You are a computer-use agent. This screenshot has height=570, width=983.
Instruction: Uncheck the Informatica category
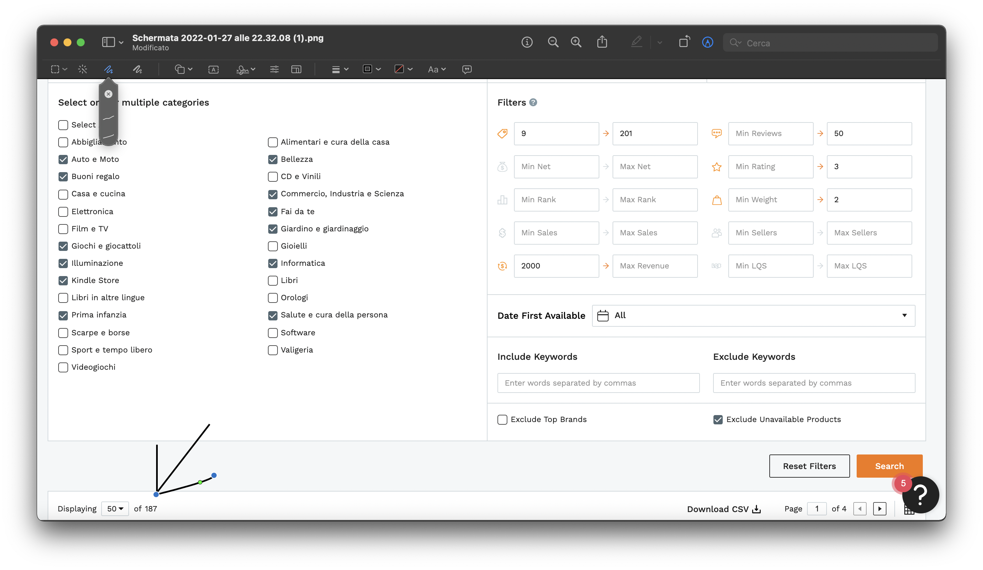click(x=273, y=263)
